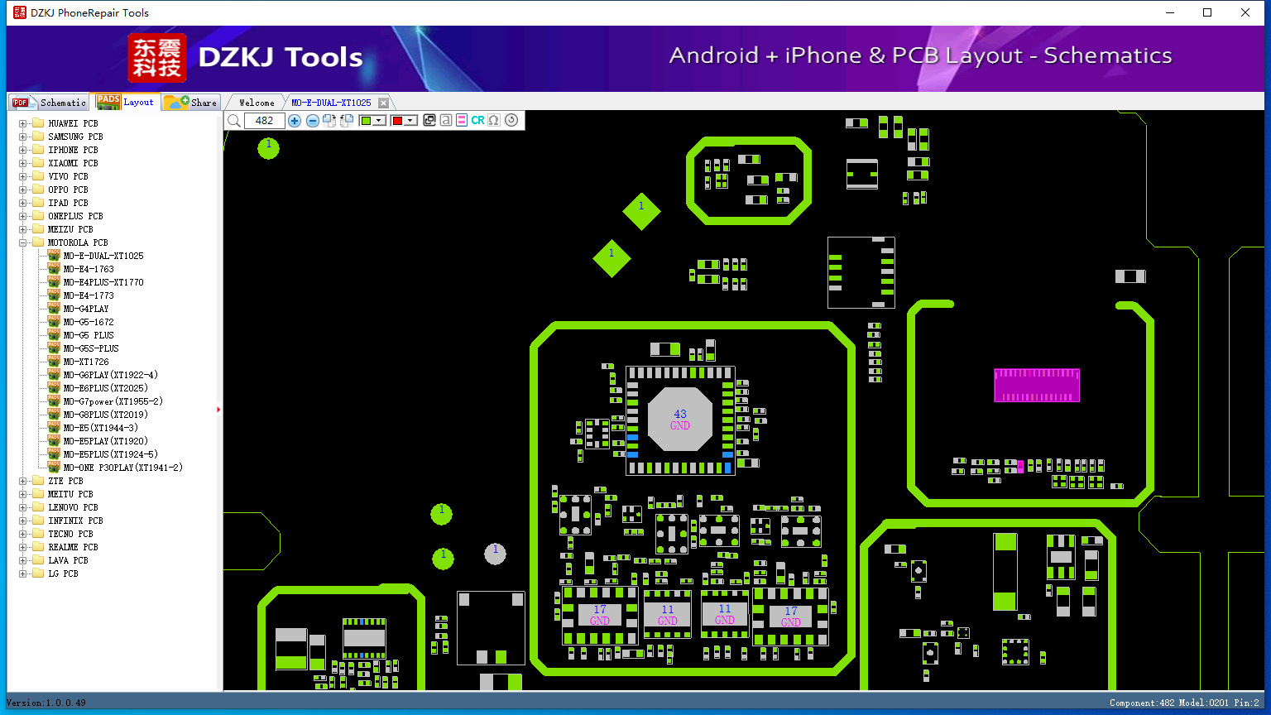Click the blue minus zoom-out icon
The image size is (1271, 715).
tap(313, 121)
